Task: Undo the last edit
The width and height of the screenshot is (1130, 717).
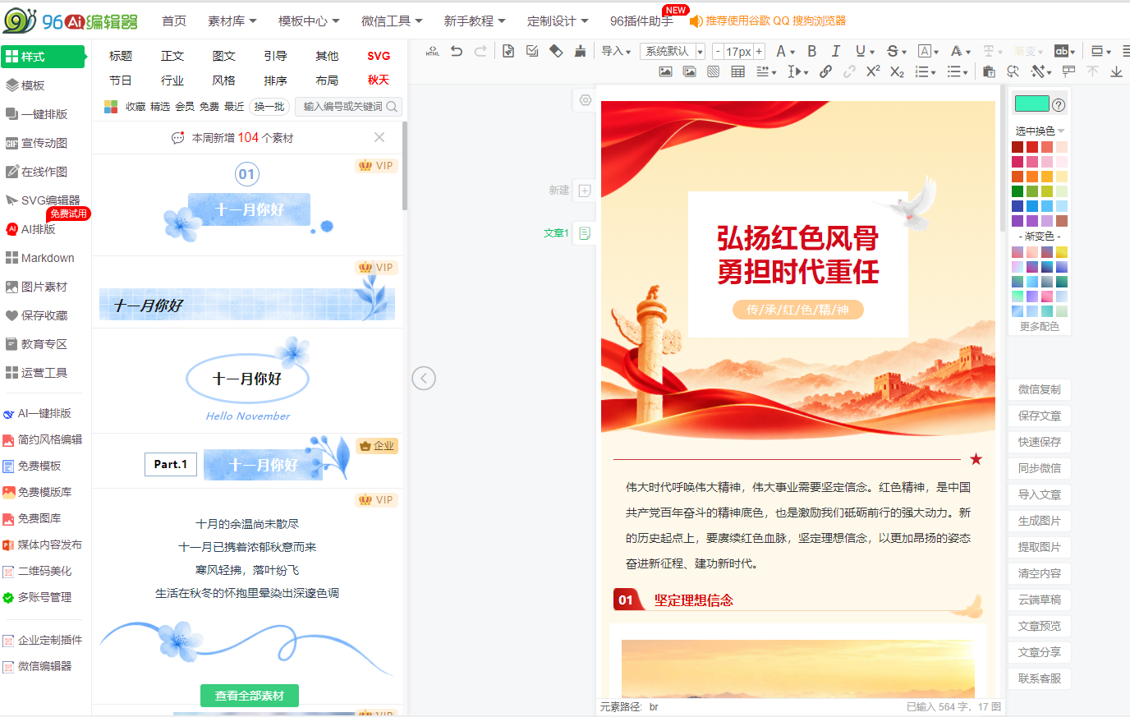Action: 457,51
